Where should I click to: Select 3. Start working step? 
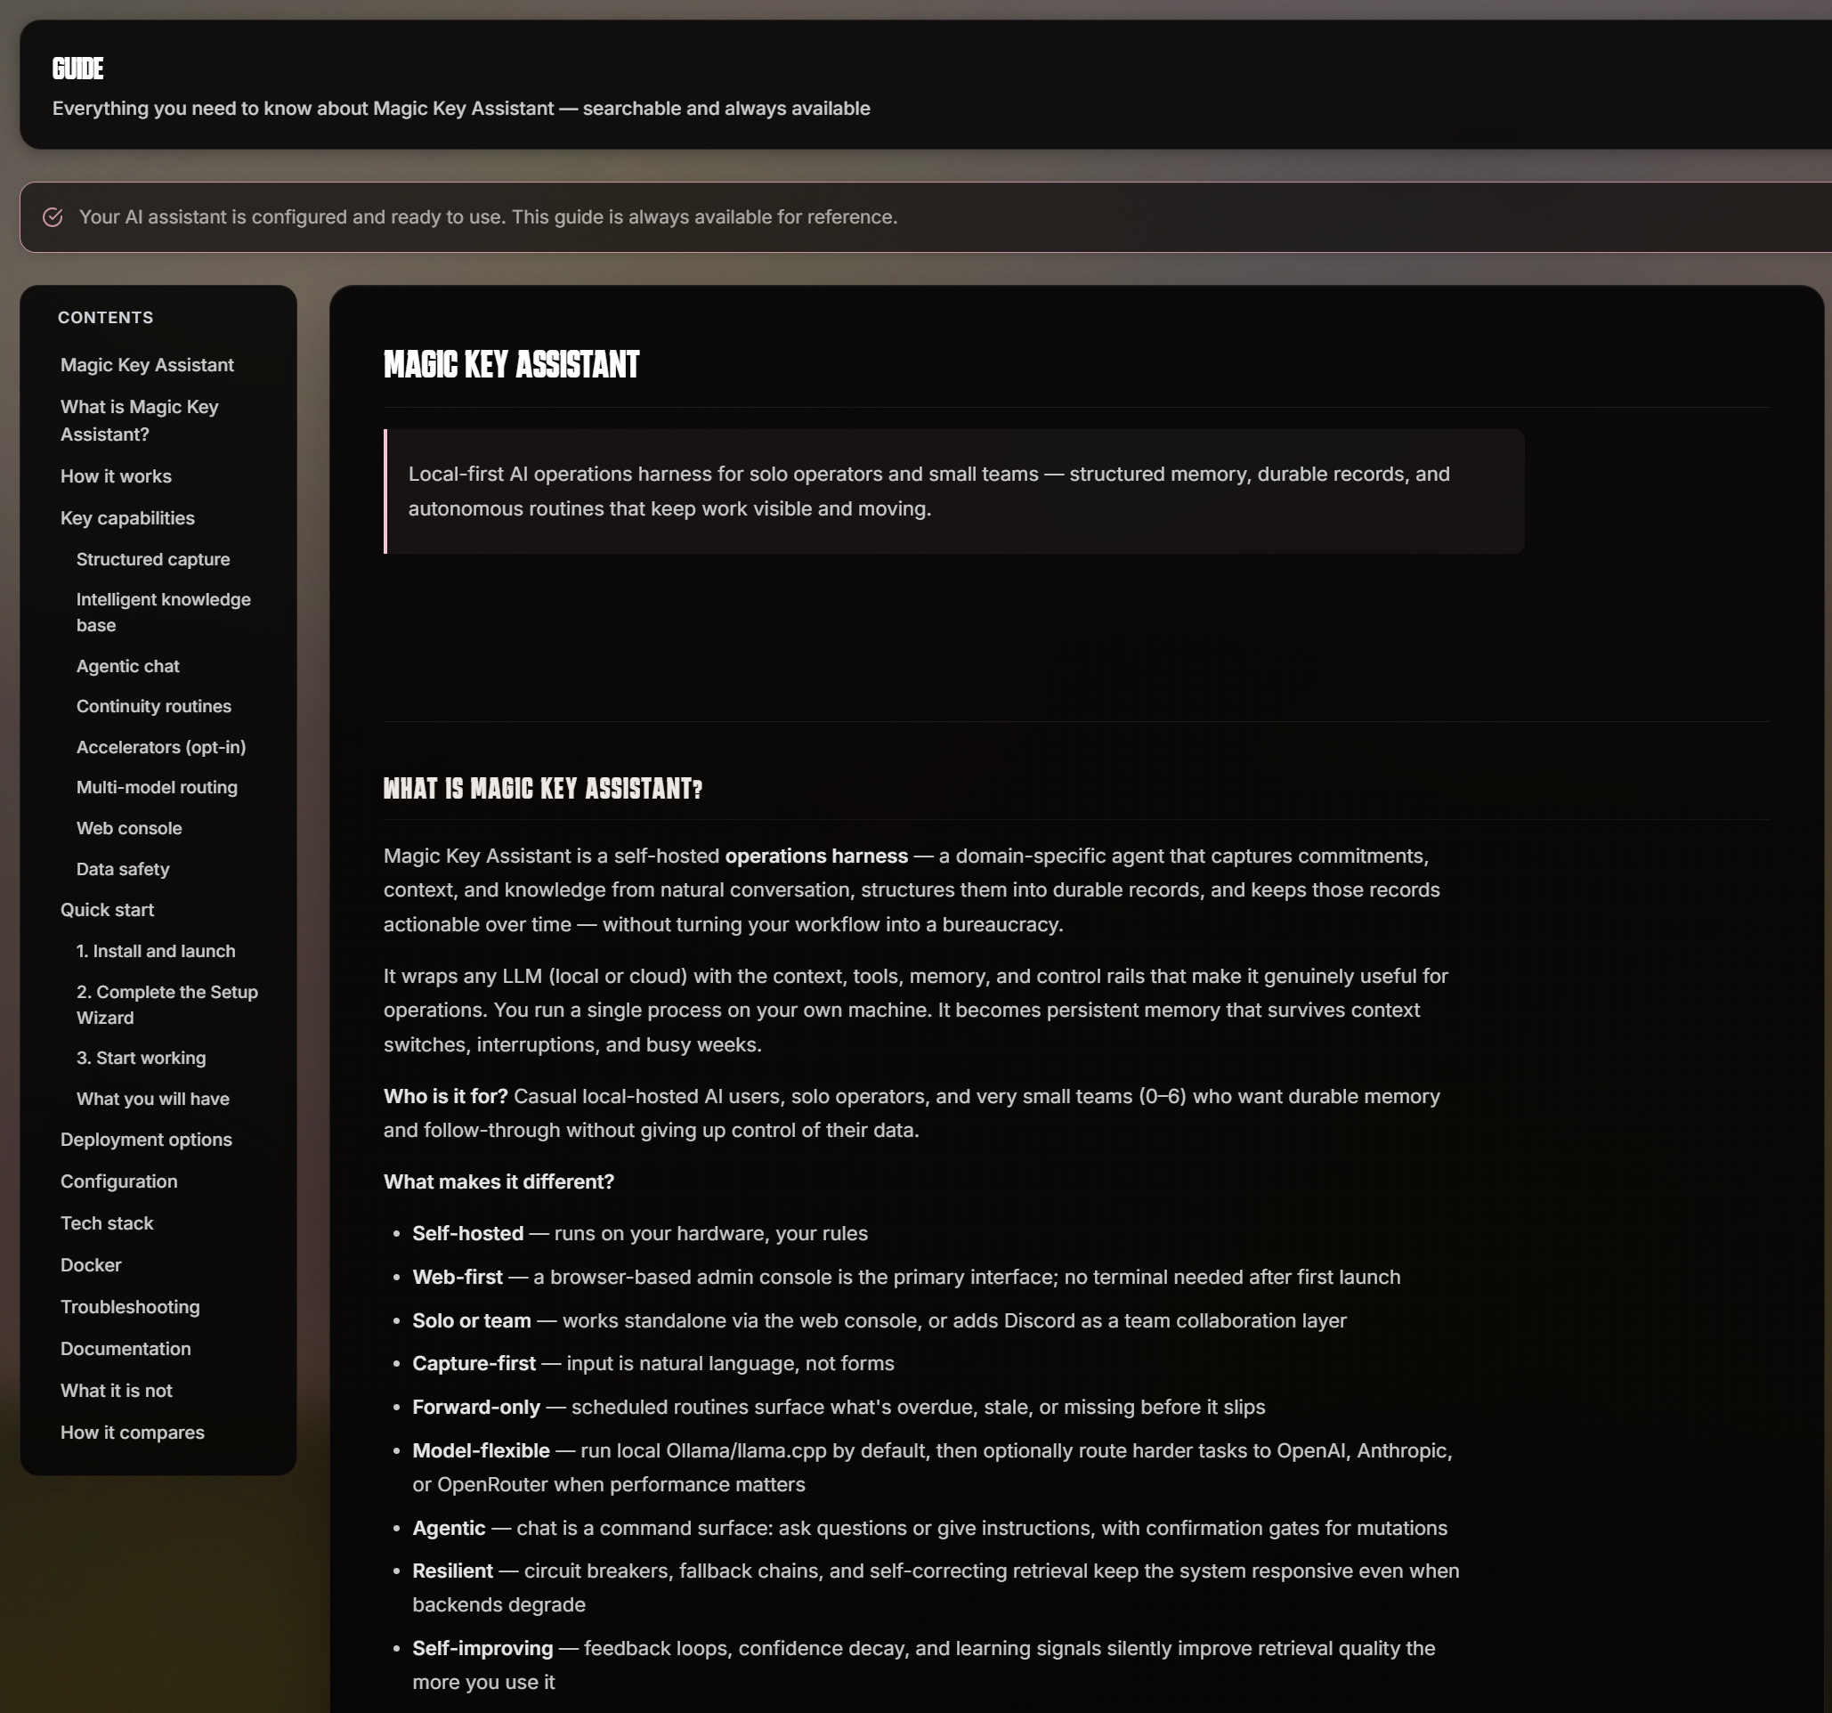141,1058
